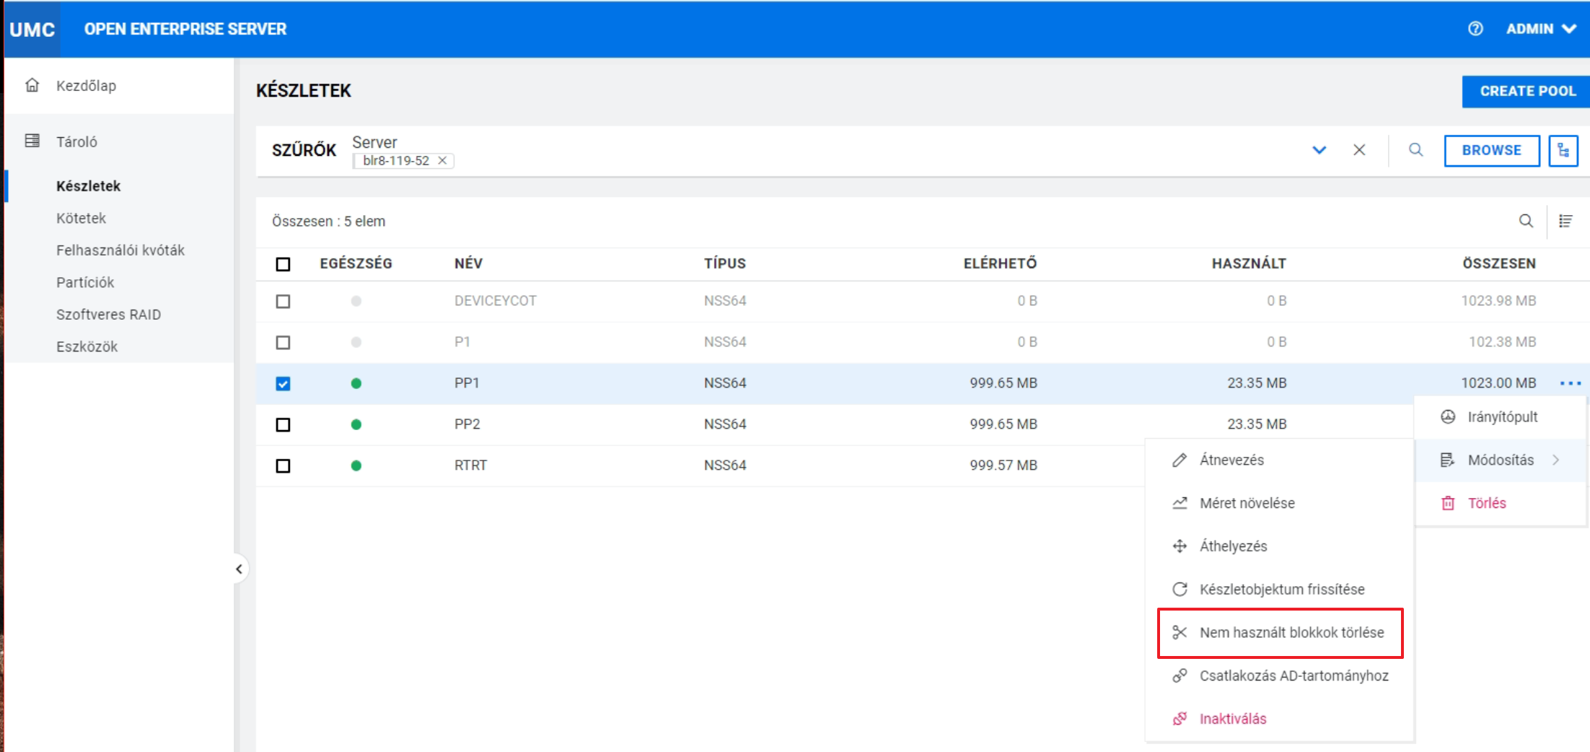Click the CREATE POOL button
The height and width of the screenshot is (752, 1590).
[1527, 91]
